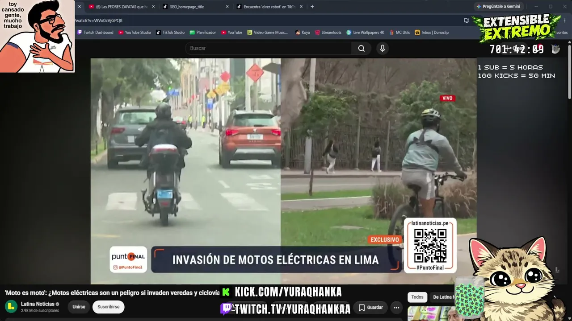
Task: Save video with the Guardar button
Action: tap(371, 307)
